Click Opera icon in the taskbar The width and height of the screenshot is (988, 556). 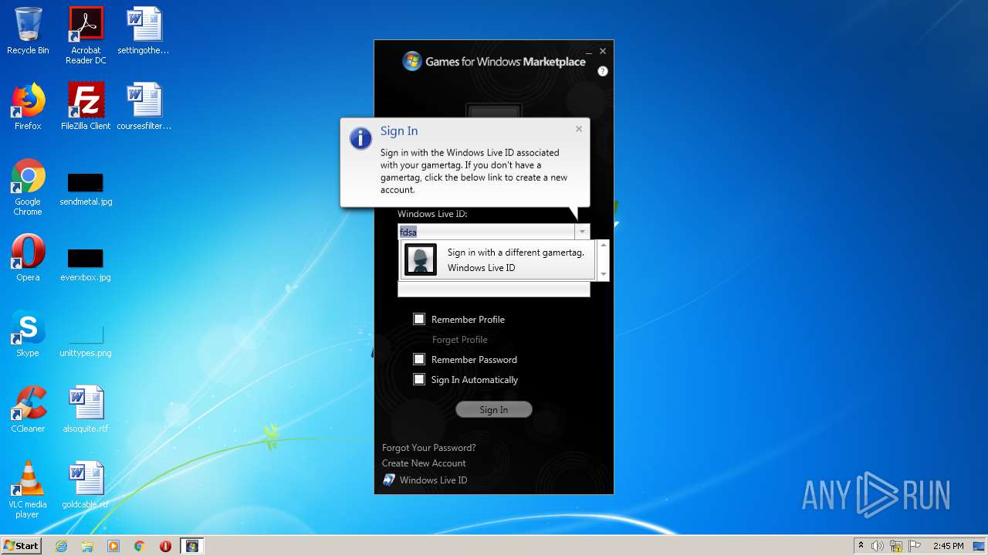point(165,546)
